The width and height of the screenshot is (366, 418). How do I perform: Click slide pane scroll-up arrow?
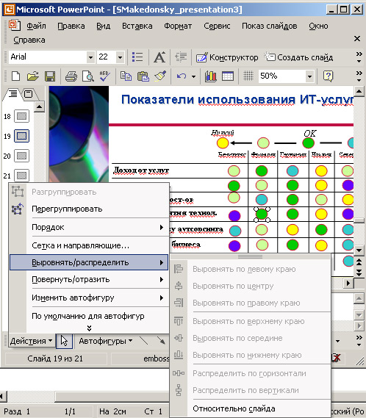click(x=359, y=92)
